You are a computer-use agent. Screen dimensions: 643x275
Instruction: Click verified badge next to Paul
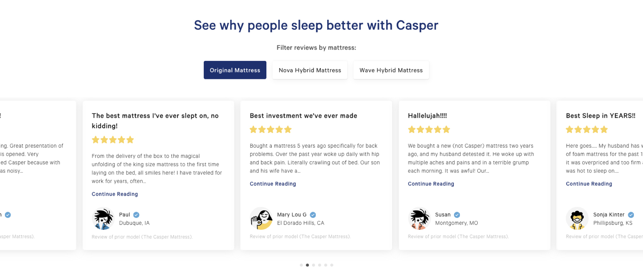[x=136, y=215]
